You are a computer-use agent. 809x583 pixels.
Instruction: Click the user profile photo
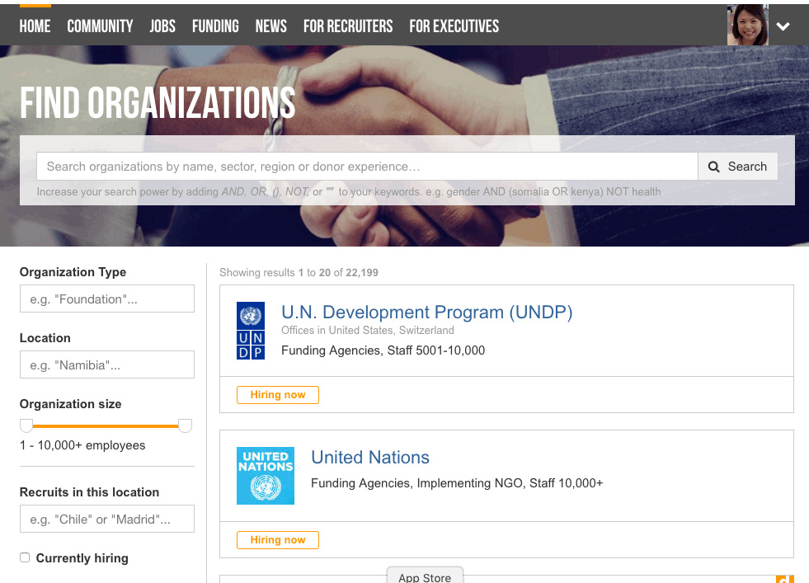pyautogui.click(x=748, y=25)
